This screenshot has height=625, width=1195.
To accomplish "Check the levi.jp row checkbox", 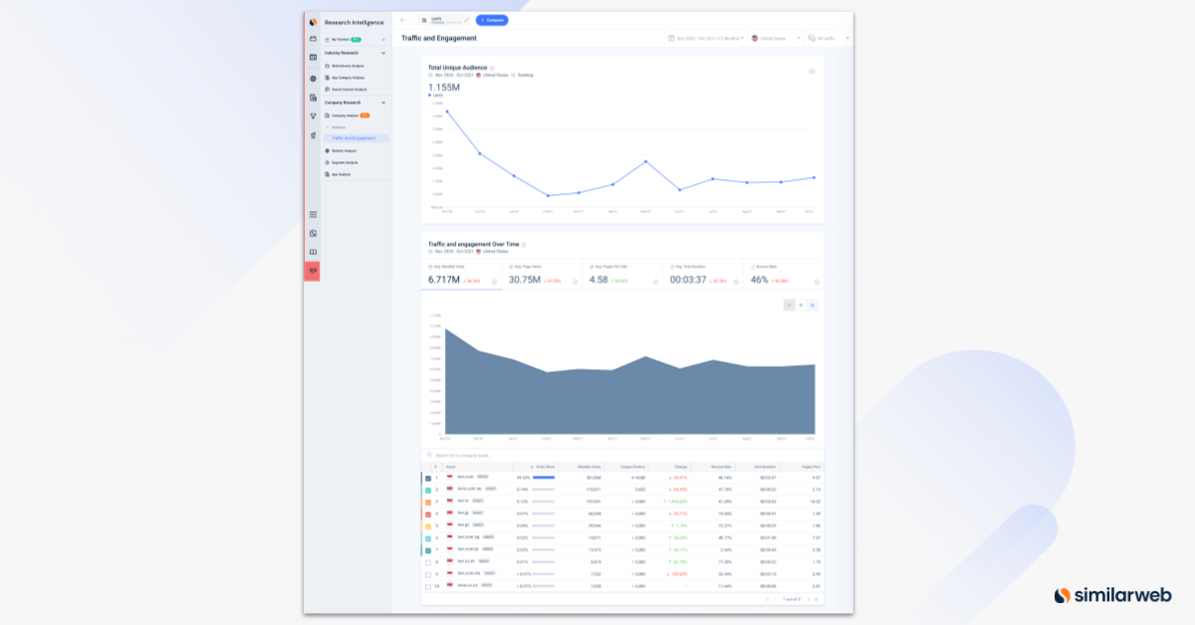I will (428, 515).
